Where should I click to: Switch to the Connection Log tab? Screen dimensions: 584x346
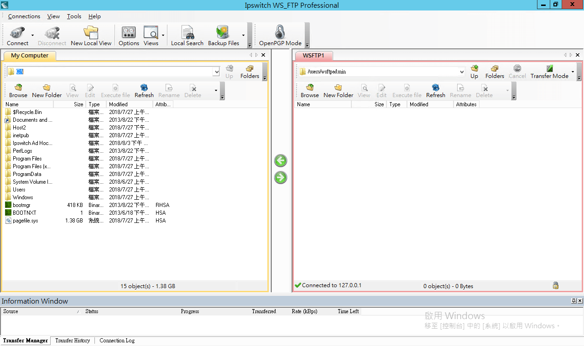pyautogui.click(x=117, y=341)
